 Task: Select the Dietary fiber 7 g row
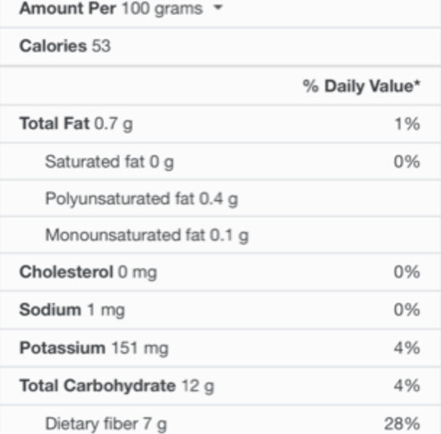220,420
